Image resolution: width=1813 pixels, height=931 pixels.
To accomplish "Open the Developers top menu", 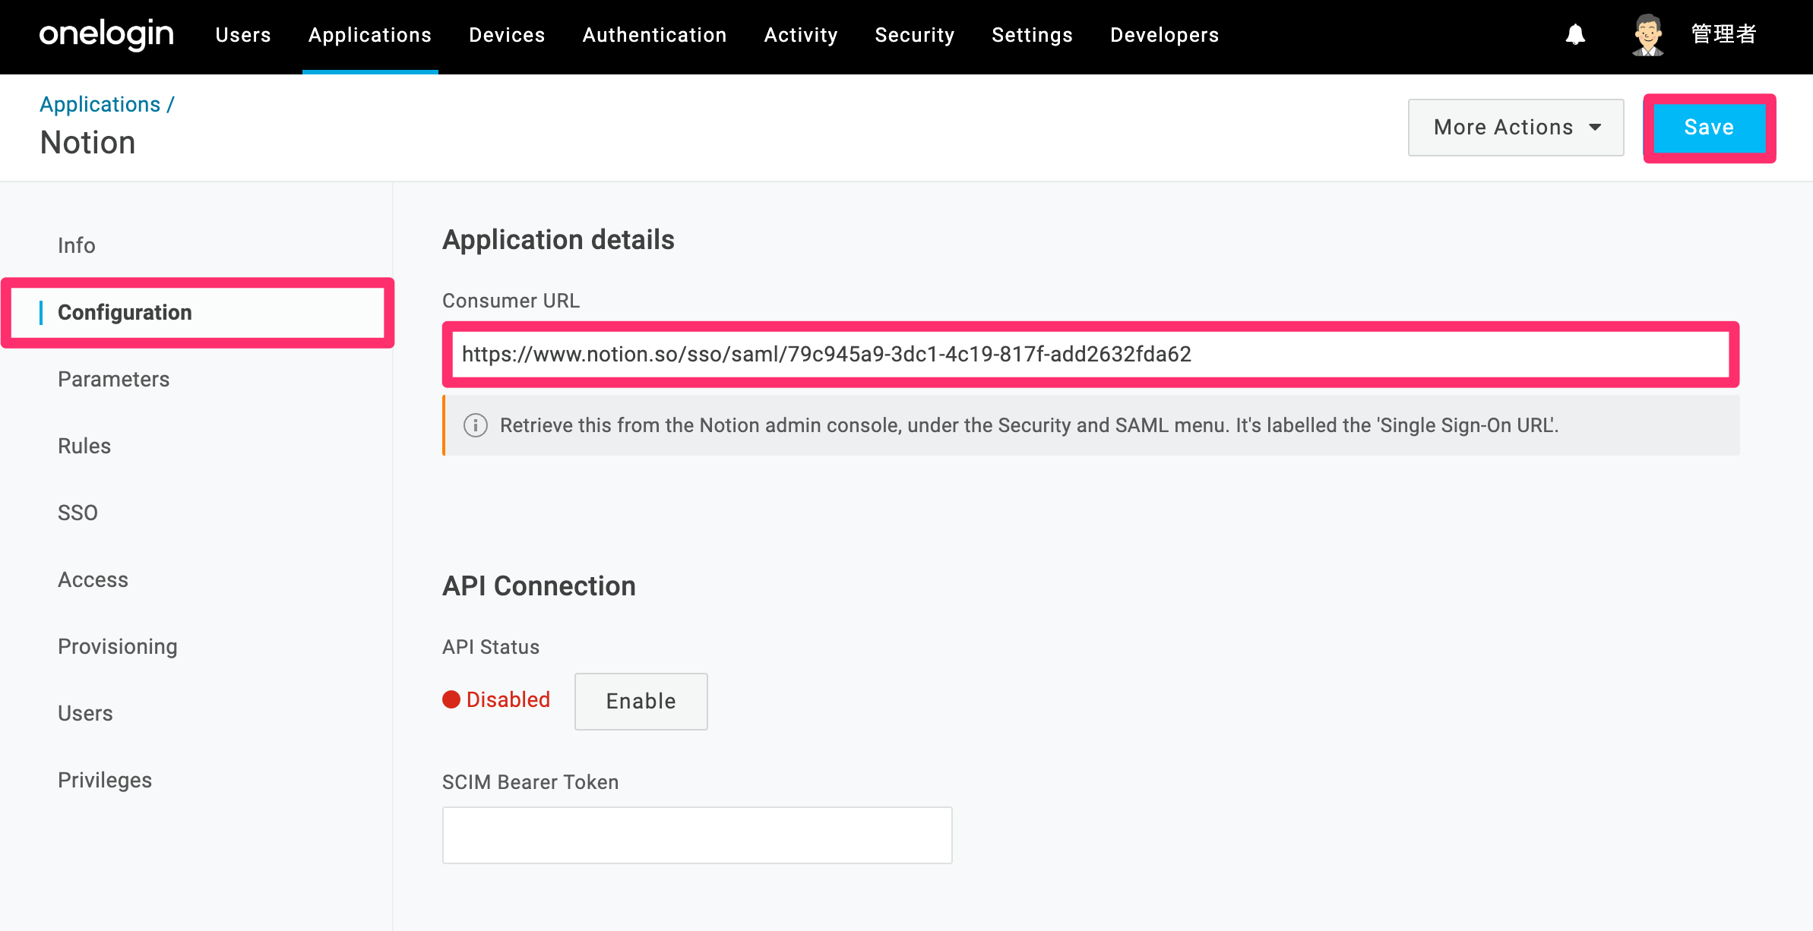I will pos(1164,35).
